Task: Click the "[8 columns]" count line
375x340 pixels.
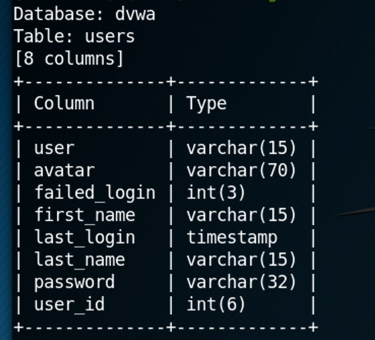Action: point(69,59)
